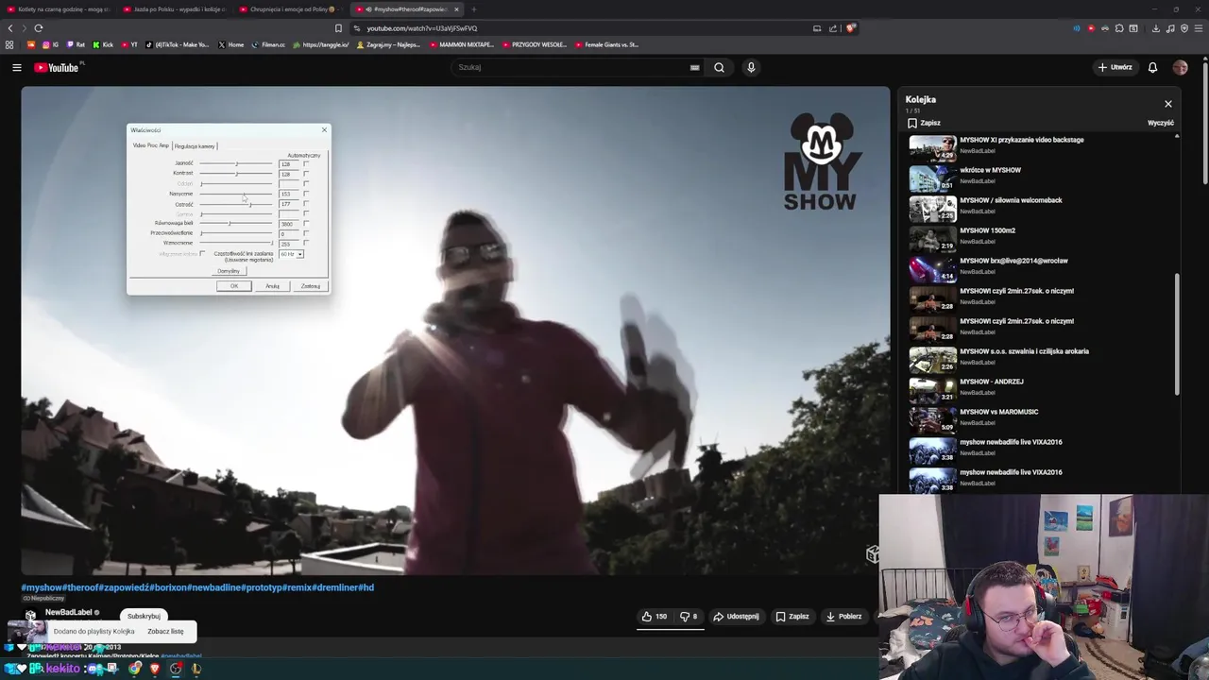The image size is (1209, 680).
Task: Open the Kick bookmark
Action: pyautogui.click(x=103, y=44)
